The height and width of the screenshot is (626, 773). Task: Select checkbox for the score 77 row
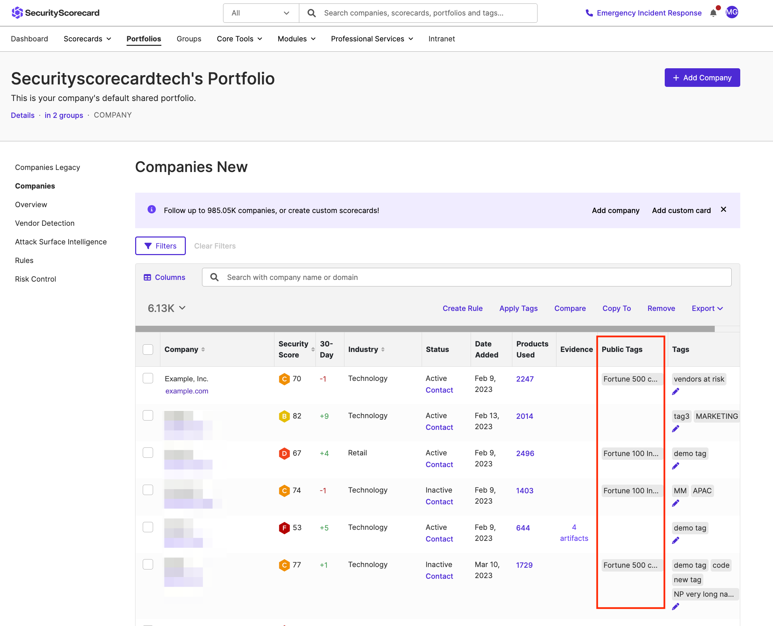(148, 564)
